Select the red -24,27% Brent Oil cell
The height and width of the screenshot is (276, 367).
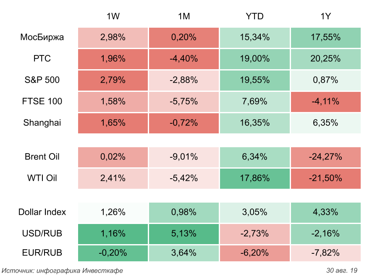click(325, 157)
